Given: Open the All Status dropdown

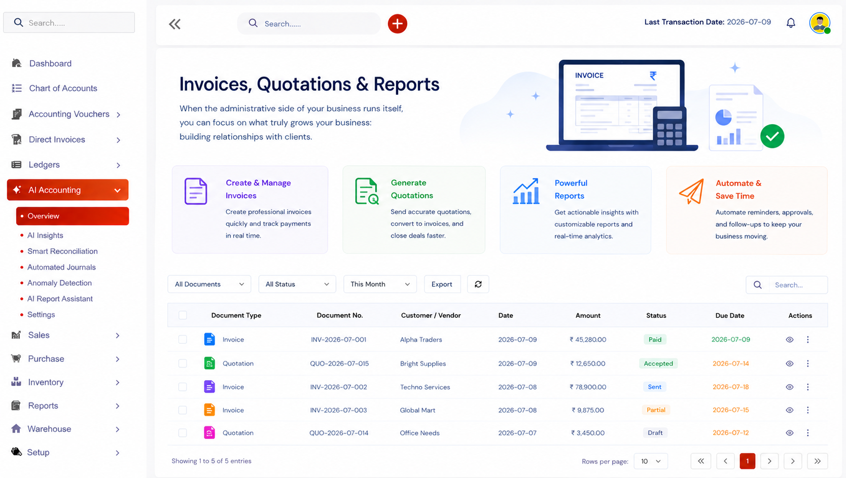Looking at the screenshot, I should point(297,284).
